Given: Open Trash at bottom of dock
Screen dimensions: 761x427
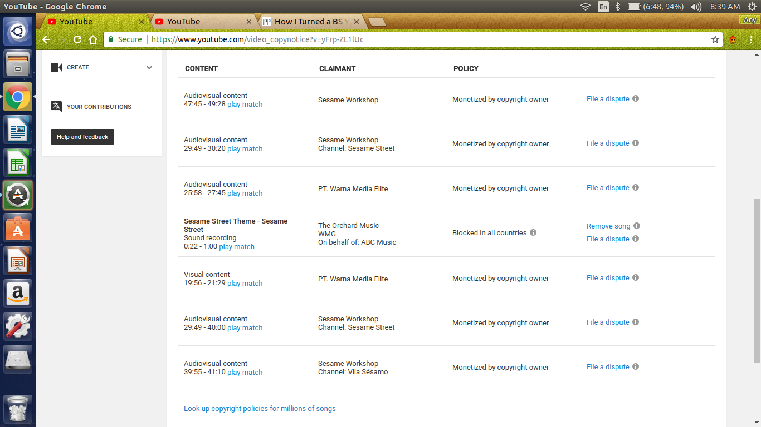Looking at the screenshot, I should [x=18, y=410].
